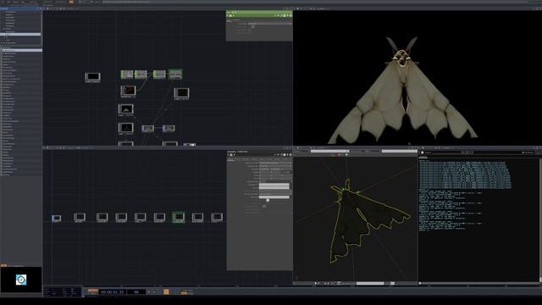Click the orange tab above the palette preview
542x305 pixels.
(3, 265)
